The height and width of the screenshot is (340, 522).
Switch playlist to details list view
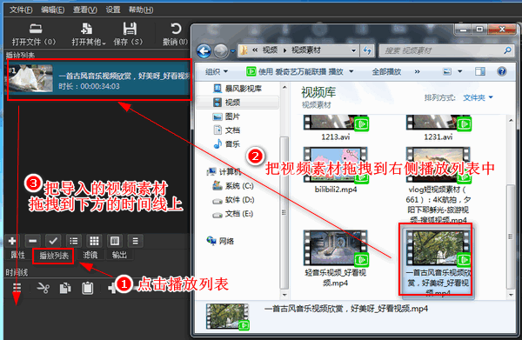74,241
